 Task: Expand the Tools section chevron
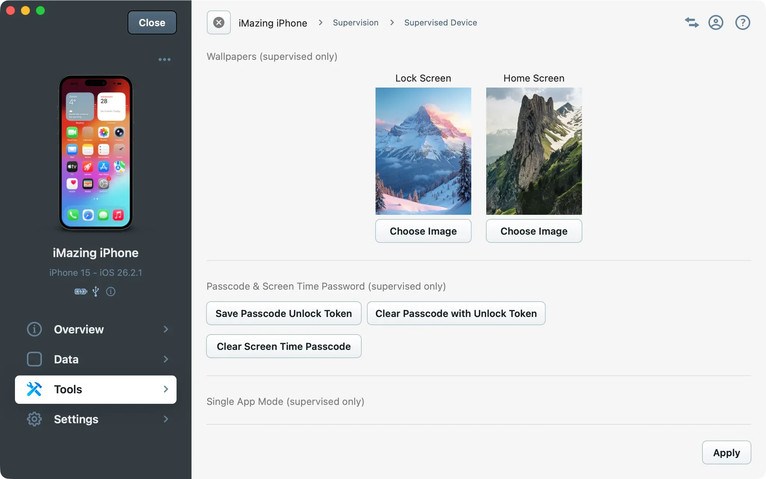tap(166, 389)
